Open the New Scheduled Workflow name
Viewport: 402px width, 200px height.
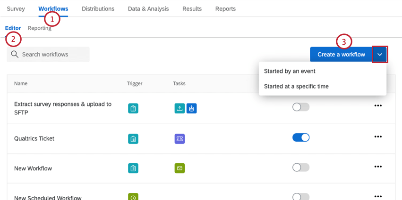(48, 198)
